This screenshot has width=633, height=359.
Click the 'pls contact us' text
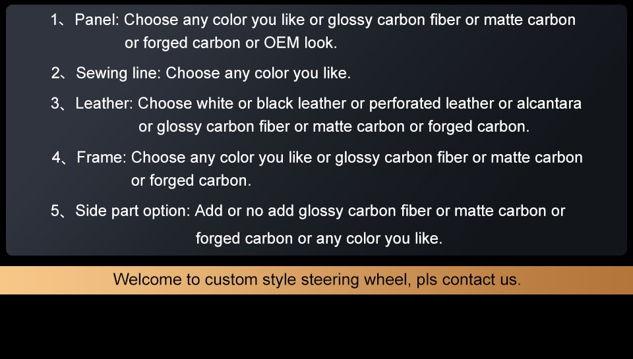coord(469,279)
